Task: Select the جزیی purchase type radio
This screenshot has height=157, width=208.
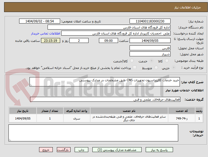Action: 174,68
